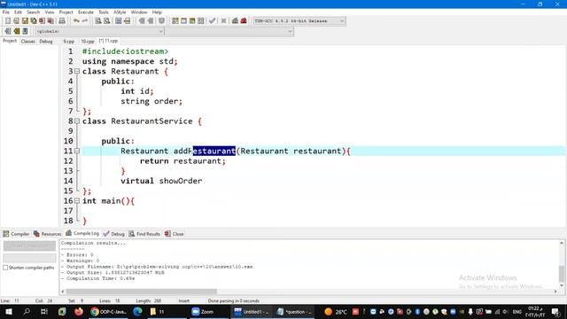Close the bottom panel via Close tab

click(x=175, y=234)
